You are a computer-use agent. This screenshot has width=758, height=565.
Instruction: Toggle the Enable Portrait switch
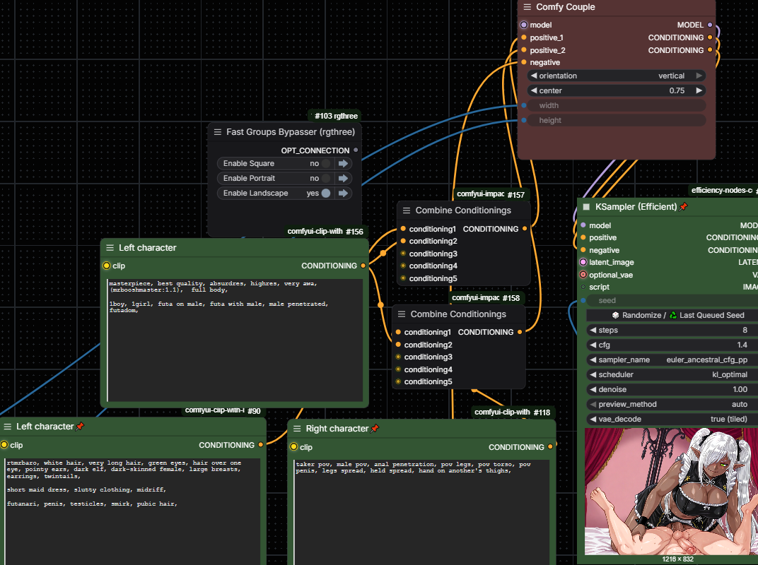tap(325, 179)
